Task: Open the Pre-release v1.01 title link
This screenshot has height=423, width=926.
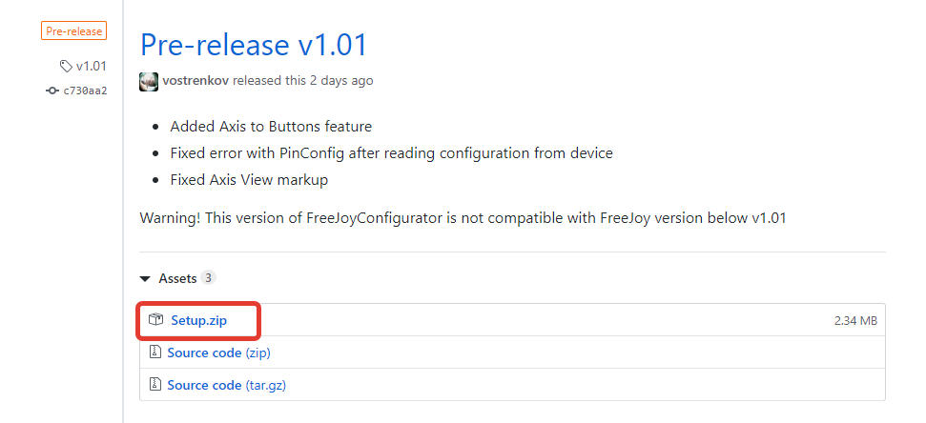Action: (x=253, y=45)
